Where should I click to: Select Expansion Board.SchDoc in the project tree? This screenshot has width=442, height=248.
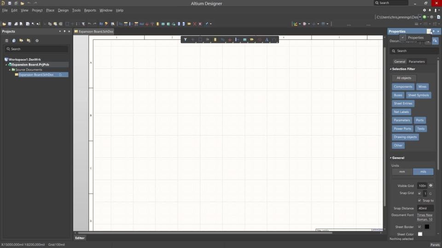point(36,75)
